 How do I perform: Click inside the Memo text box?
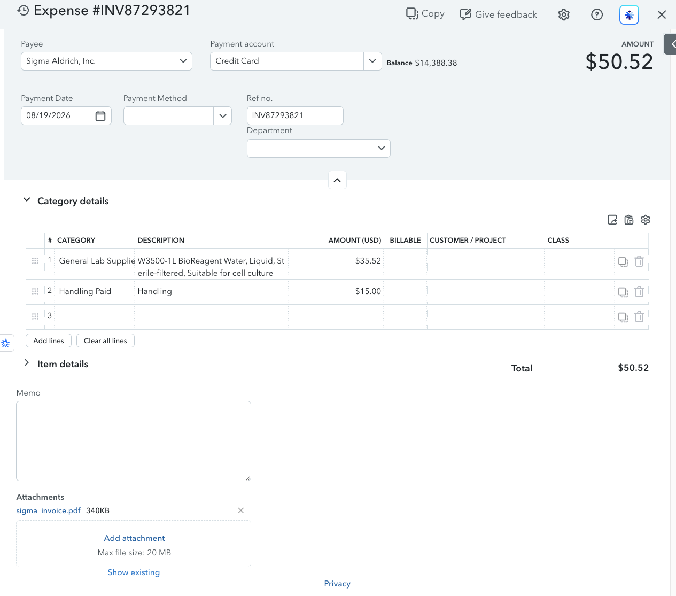coord(134,441)
